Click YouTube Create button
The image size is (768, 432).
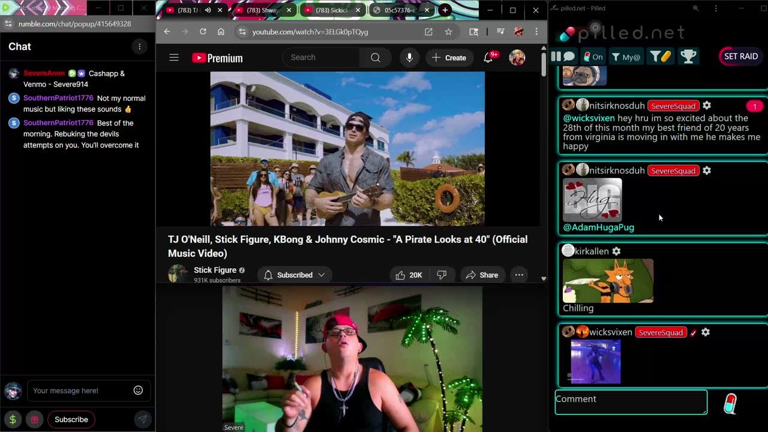click(x=449, y=58)
